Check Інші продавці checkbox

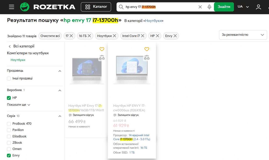coord(9,78)
